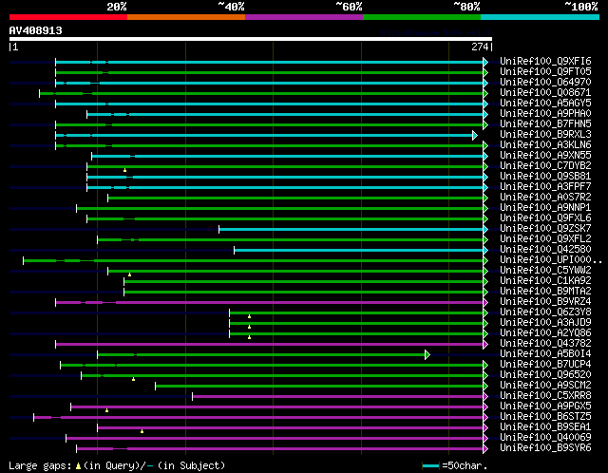Click the purple ~60% identity legend segment
The image size is (608, 473).
click(304, 17)
